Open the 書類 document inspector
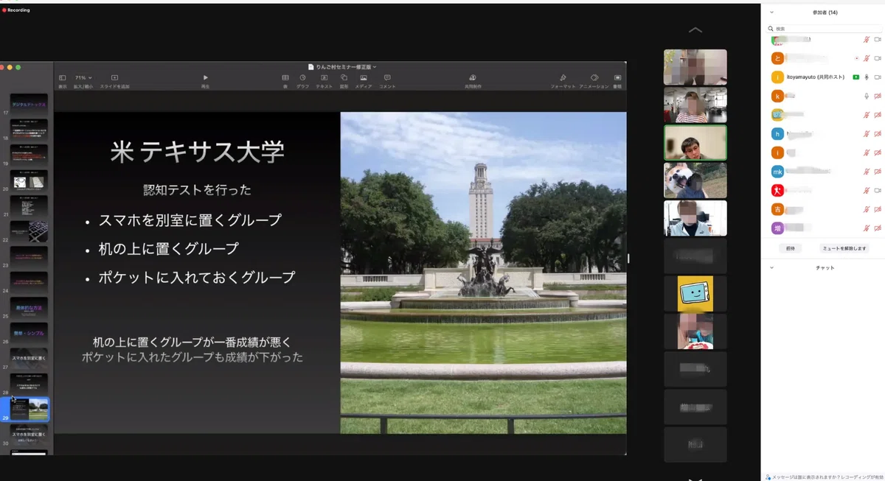The image size is (885, 481). [617, 77]
